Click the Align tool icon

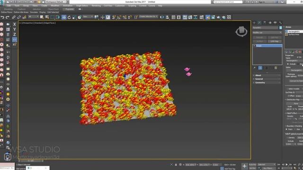pyautogui.click(x=167, y=17)
